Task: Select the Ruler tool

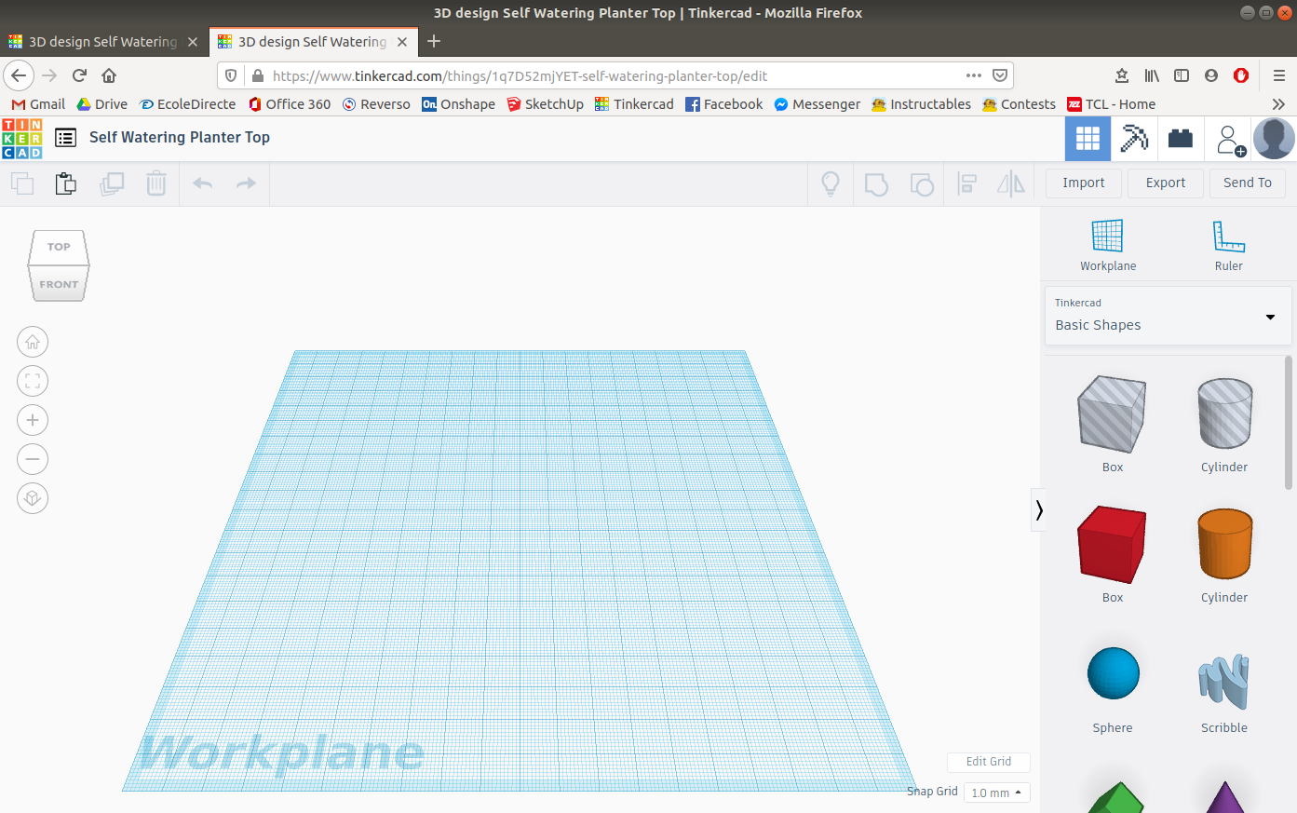Action: (x=1227, y=242)
